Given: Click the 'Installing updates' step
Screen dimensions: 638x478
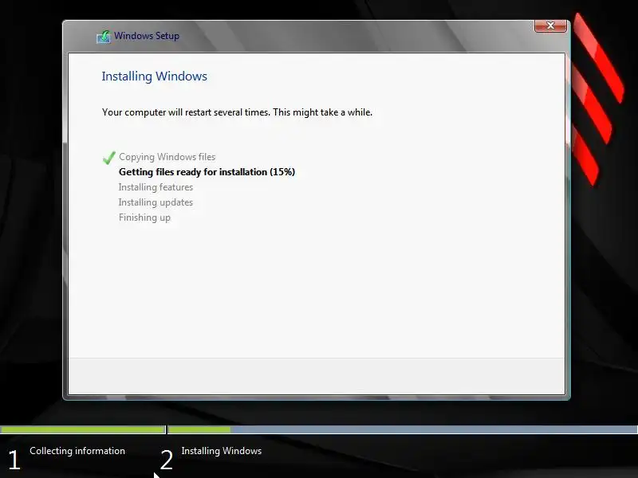Looking at the screenshot, I should click(x=156, y=202).
